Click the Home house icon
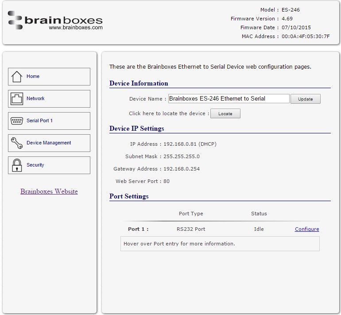341x315 pixels. (x=17, y=77)
